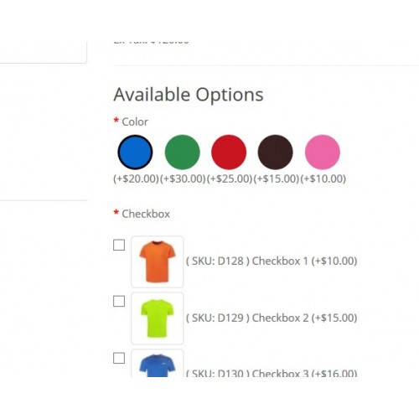Click the +$15.00 price under brown swatch
The height and width of the screenshot is (419, 419).
coord(277,178)
